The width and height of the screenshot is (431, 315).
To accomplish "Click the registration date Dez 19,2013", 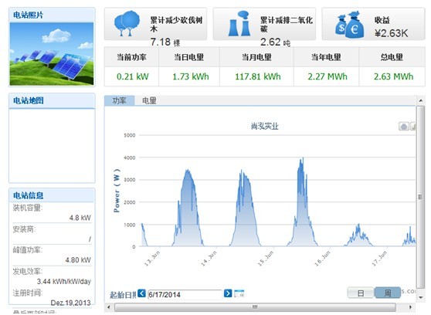I will pos(70,303).
